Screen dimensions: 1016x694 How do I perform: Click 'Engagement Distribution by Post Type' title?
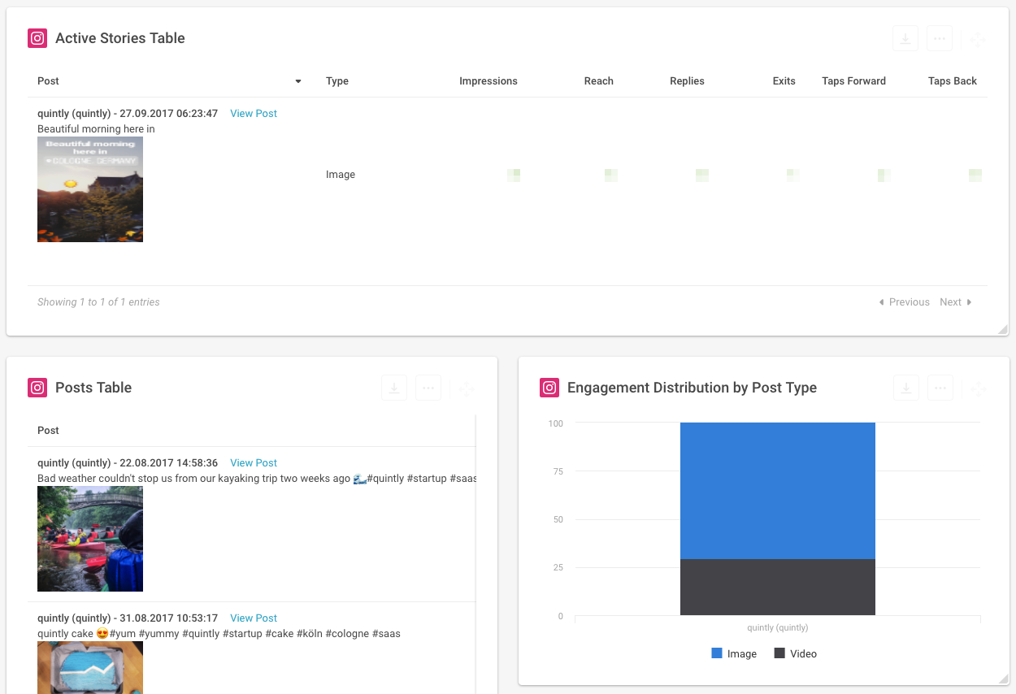point(692,388)
